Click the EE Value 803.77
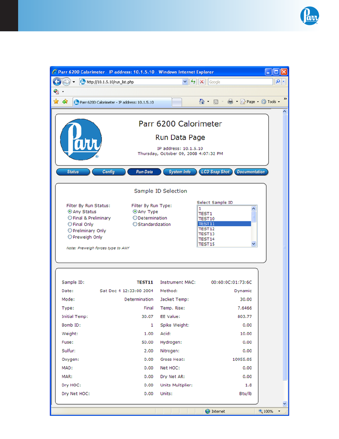The image size is (339, 439). [x=244, y=316]
